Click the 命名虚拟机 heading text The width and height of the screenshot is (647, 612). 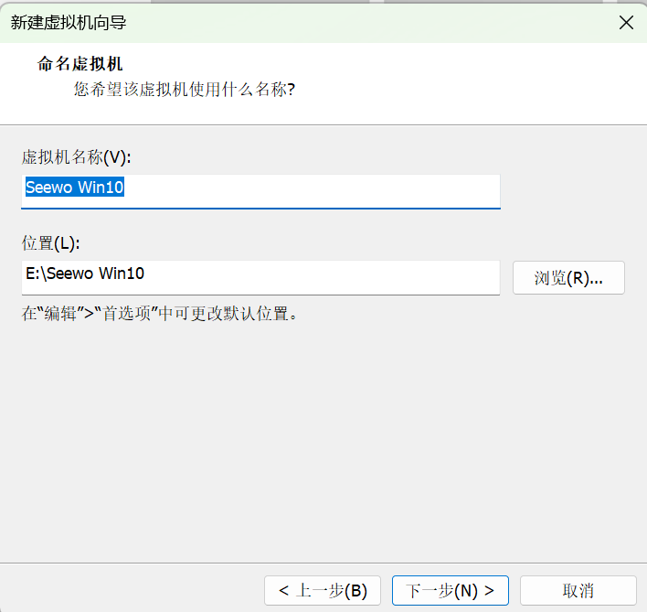pos(80,64)
